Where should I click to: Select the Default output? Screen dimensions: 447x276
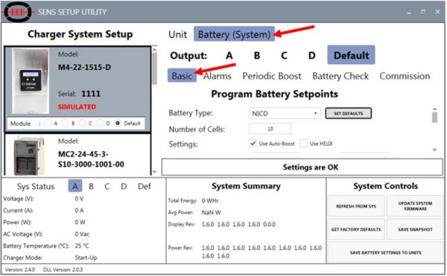click(351, 55)
